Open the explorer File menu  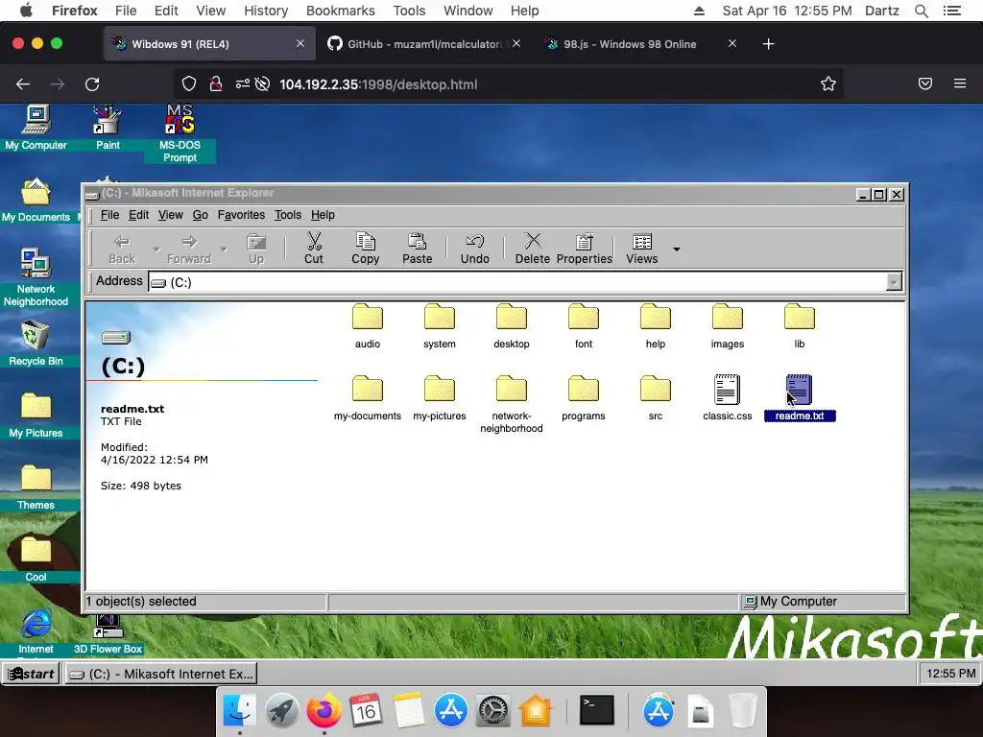(109, 215)
